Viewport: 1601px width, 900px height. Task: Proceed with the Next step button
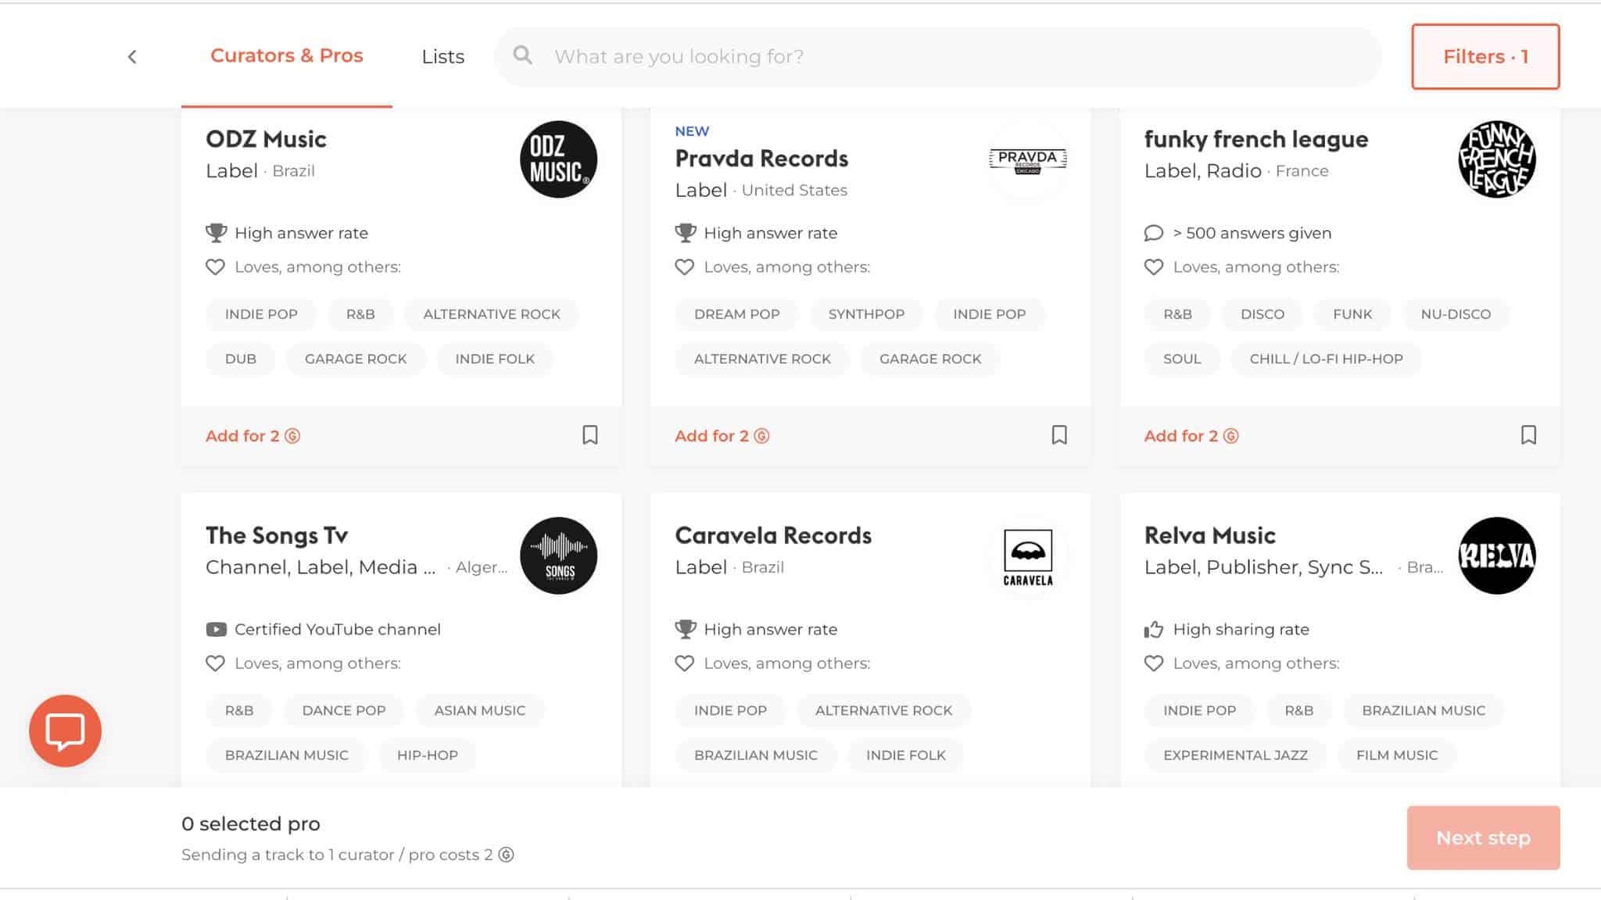tap(1483, 837)
